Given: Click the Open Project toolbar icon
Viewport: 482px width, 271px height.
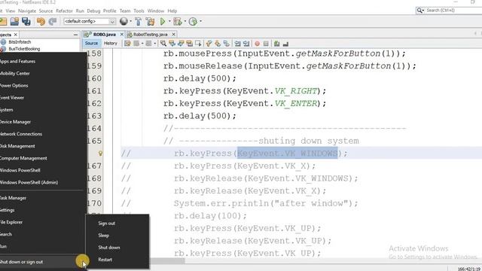Looking at the screenshot, I should coord(14,21).
